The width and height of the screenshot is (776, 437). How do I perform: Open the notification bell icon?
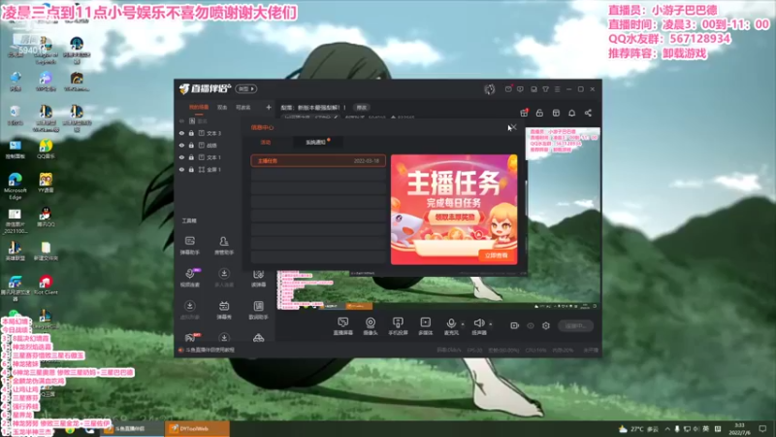click(x=571, y=113)
